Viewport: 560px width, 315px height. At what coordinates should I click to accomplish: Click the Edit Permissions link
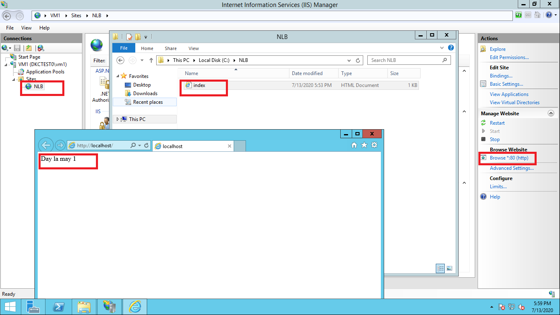509,57
